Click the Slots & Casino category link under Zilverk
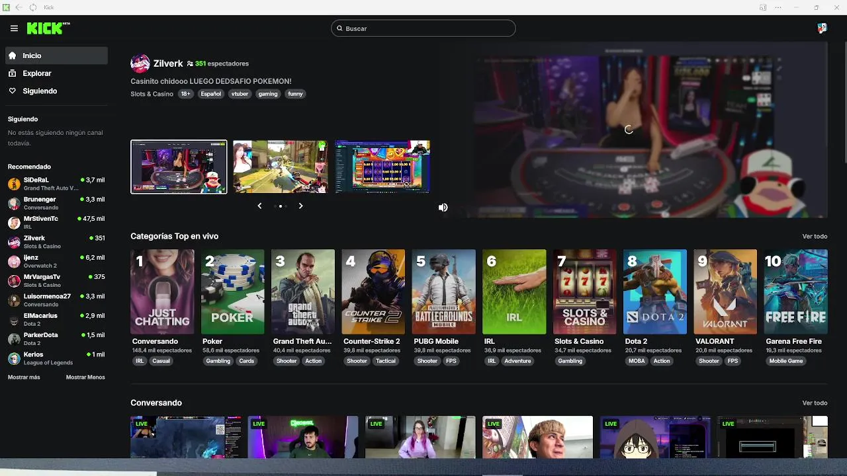The height and width of the screenshot is (476, 847). pos(152,94)
